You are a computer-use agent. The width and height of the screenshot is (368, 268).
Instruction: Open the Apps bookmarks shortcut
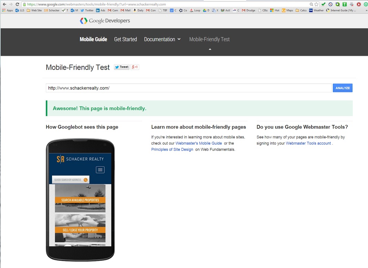click(8, 10)
